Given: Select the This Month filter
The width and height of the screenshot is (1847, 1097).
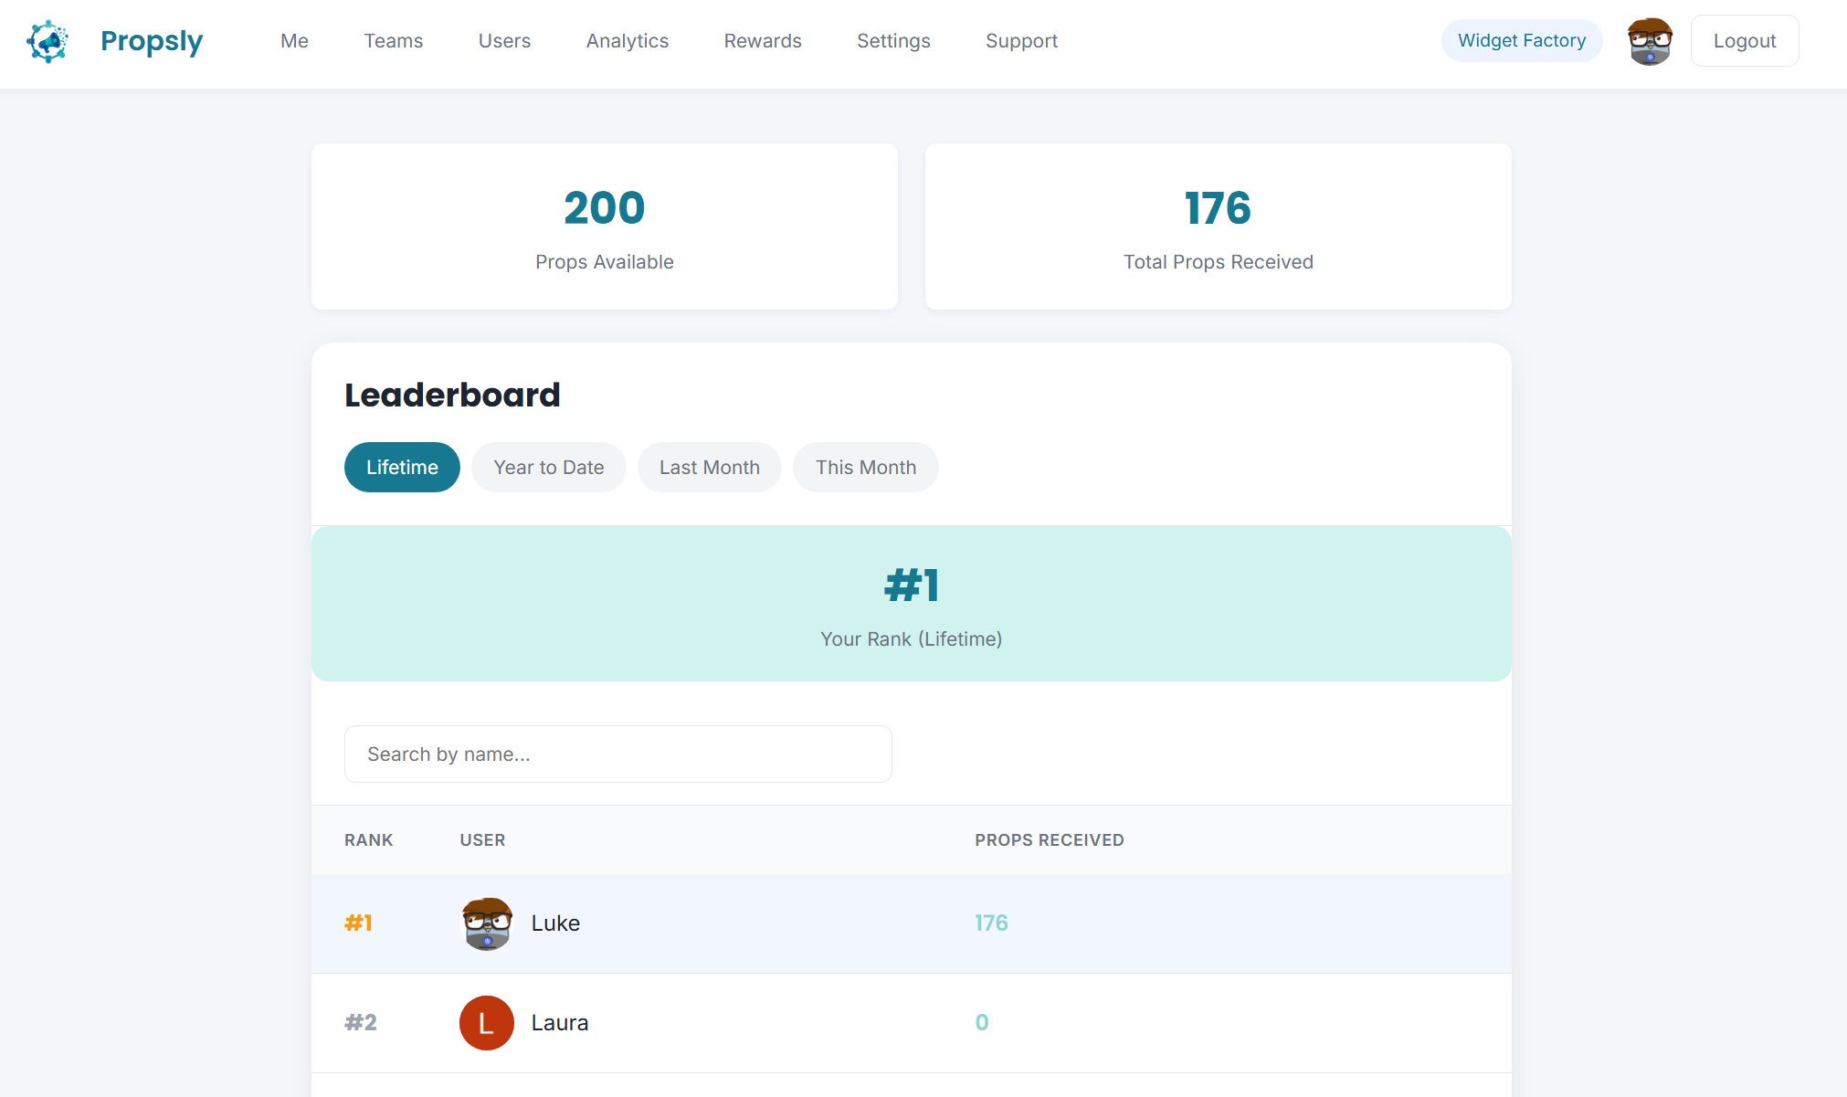Looking at the screenshot, I should click(865, 467).
